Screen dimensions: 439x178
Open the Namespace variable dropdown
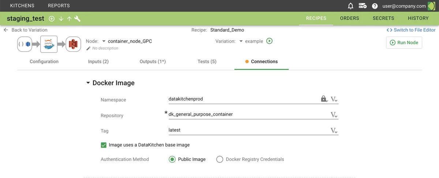(334, 99)
